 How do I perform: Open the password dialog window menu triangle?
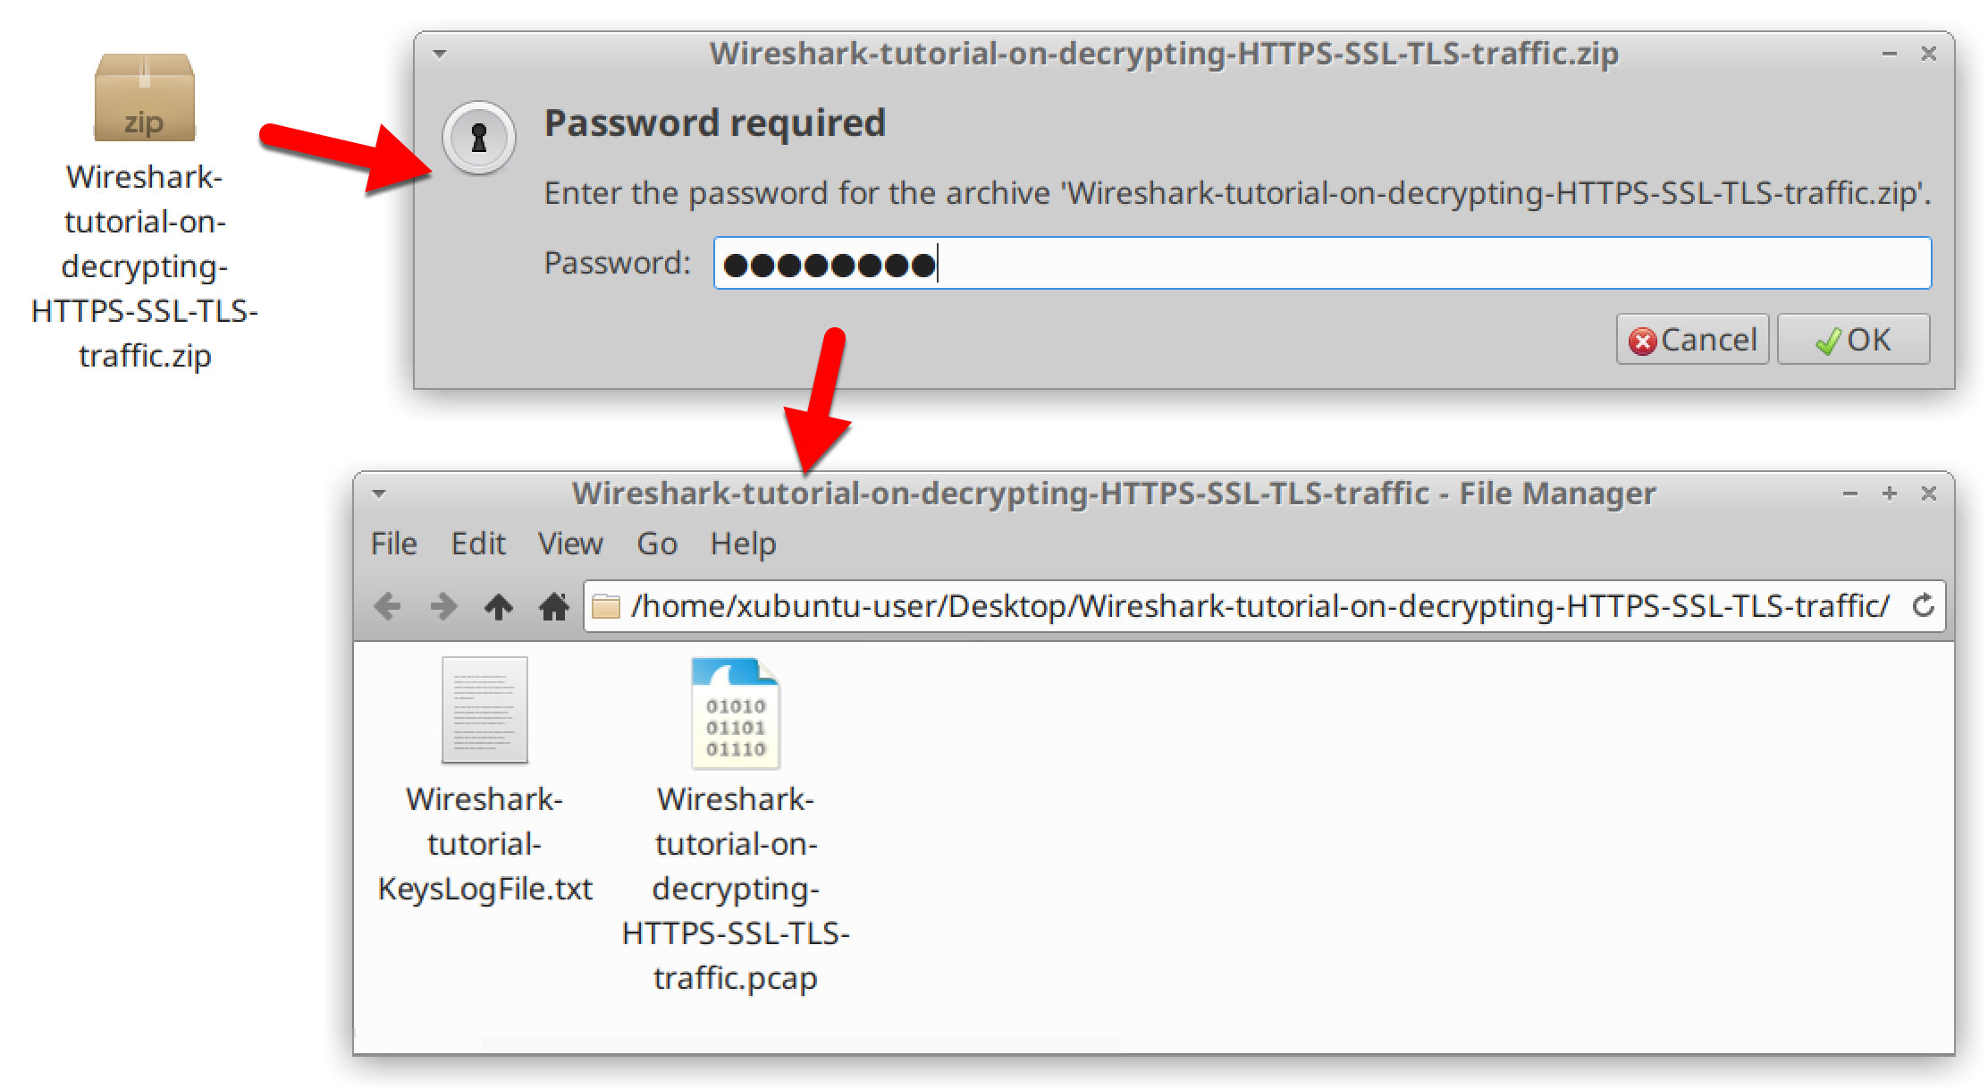click(x=437, y=54)
